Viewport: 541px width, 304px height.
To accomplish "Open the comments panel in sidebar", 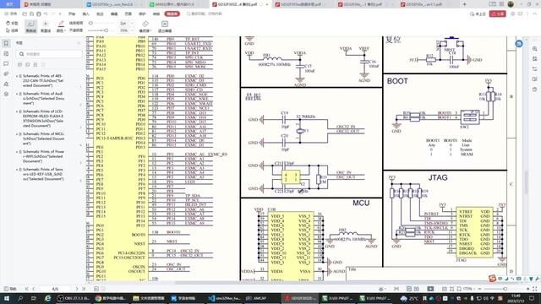I will [6, 64].
